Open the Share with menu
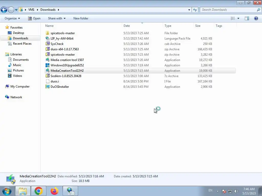The height and width of the screenshot is (196, 262). click(x=57, y=18)
